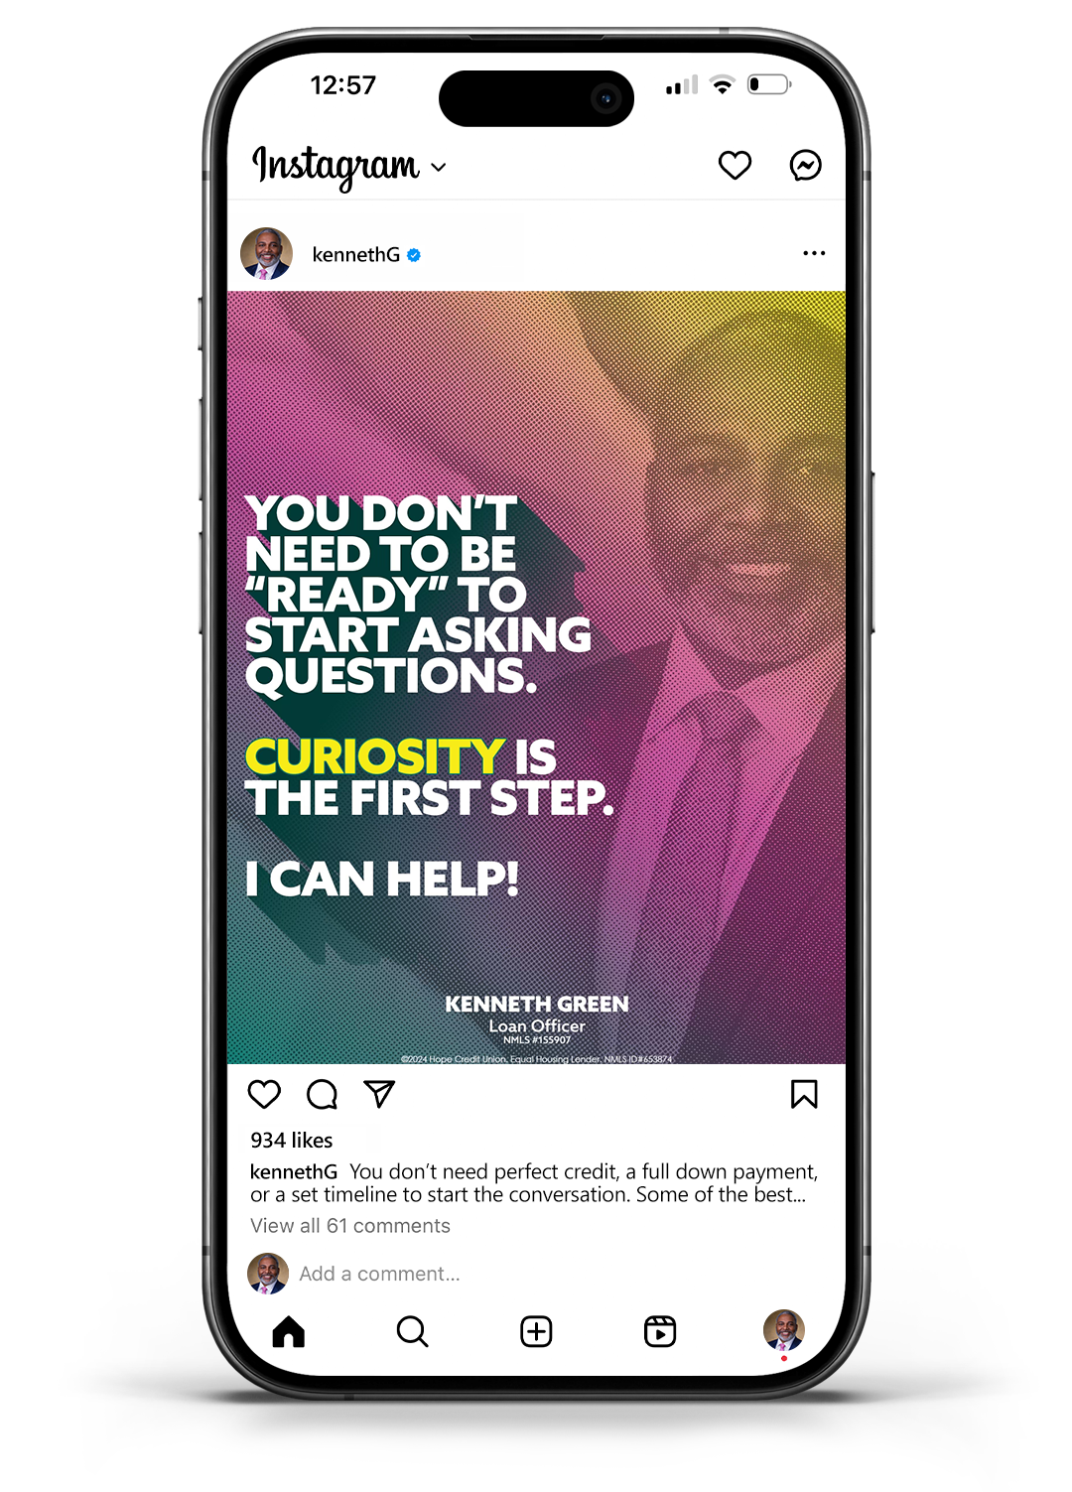The image size is (1072, 1492).
Task: Like the post with heart icon
Action: point(264,1094)
